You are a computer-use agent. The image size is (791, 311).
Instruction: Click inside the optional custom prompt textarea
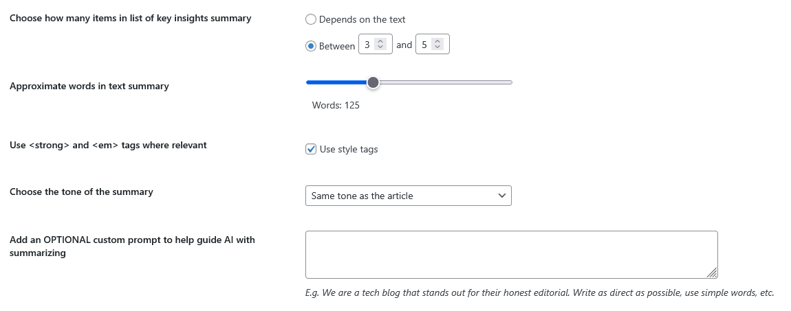click(x=510, y=255)
